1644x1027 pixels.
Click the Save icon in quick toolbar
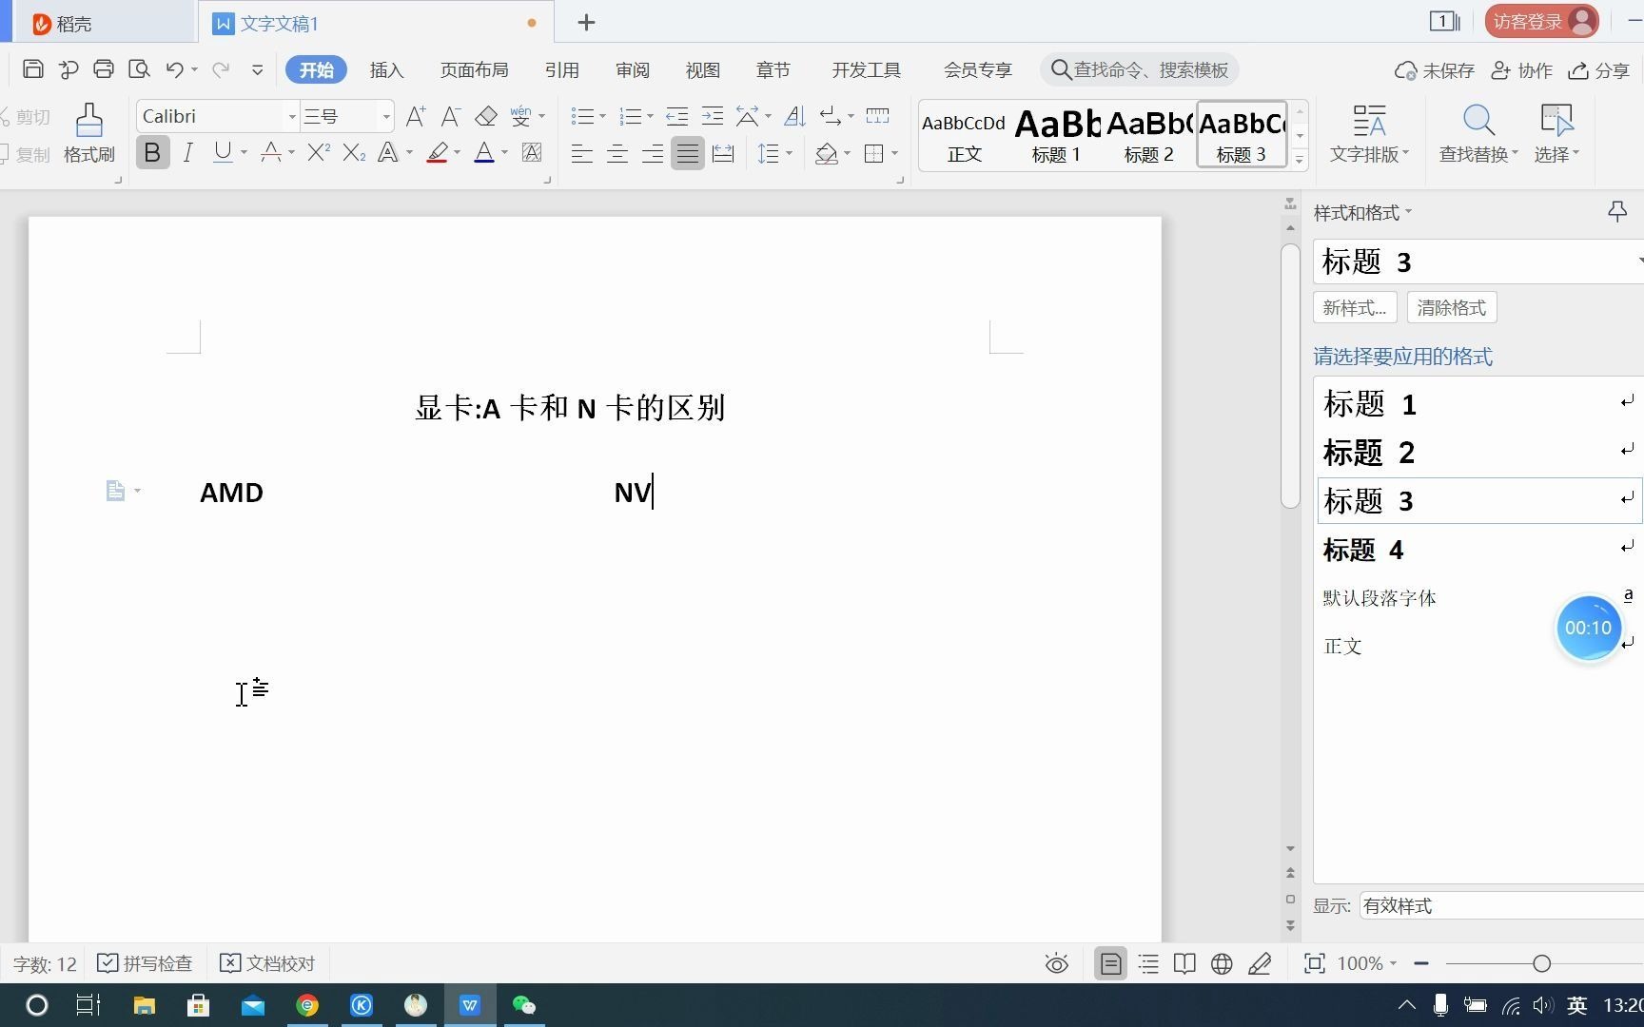[x=33, y=68]
